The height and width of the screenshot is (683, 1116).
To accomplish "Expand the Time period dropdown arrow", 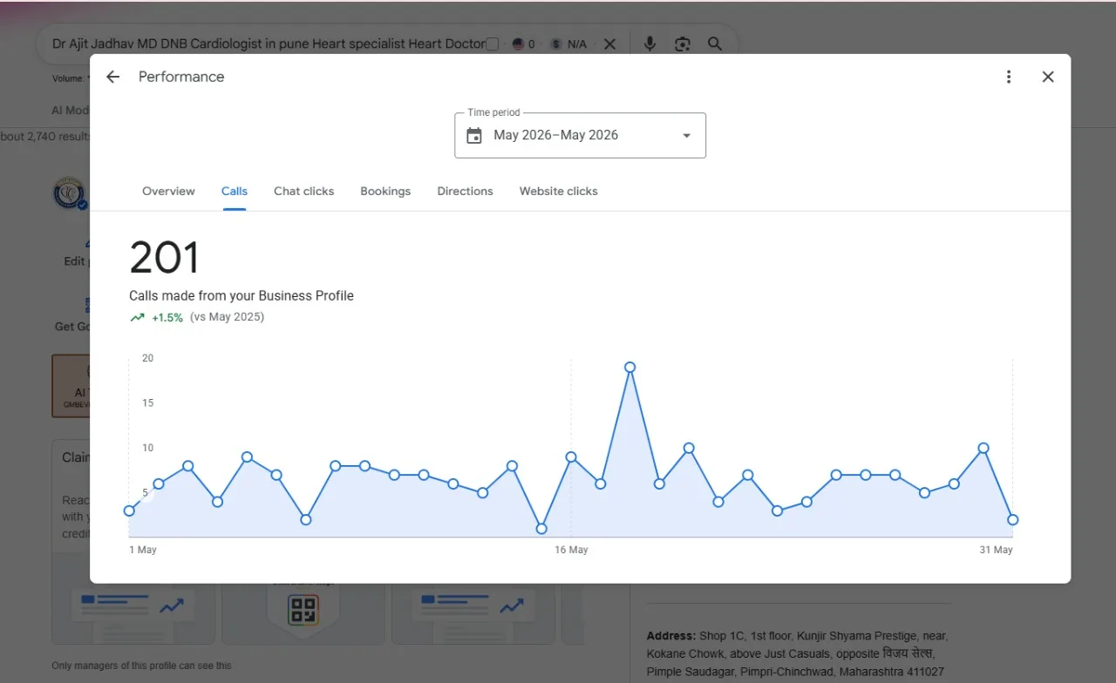I will point(686,136).
